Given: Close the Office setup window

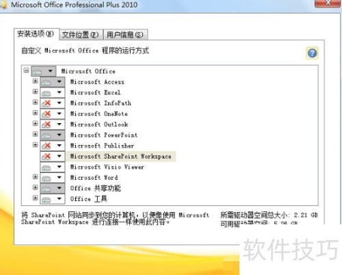Looking at the screenshot, I should (328, 3).
